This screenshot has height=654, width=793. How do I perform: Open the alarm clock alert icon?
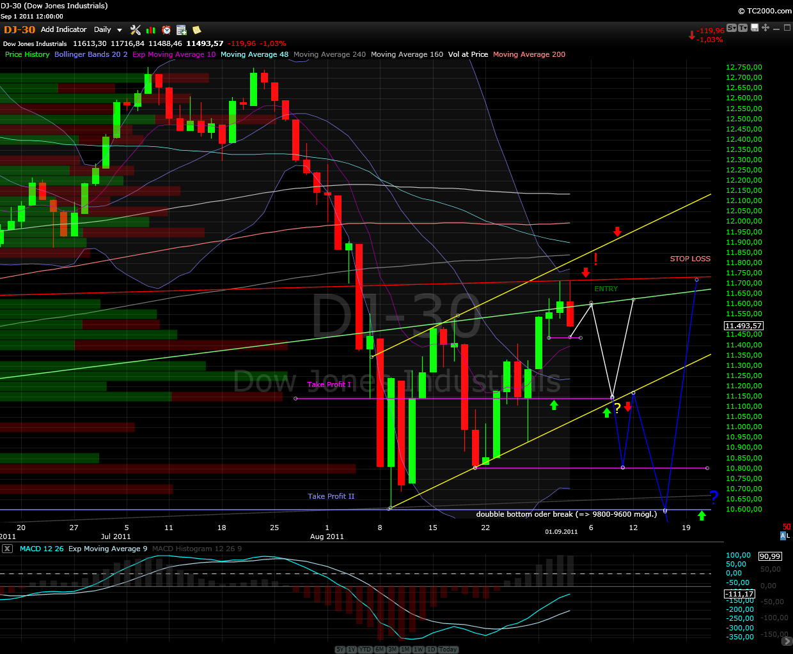166,30
